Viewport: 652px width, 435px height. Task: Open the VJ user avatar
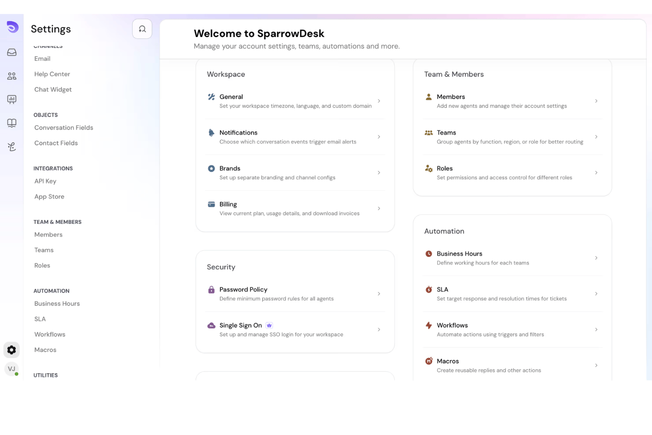pos(11,369)
